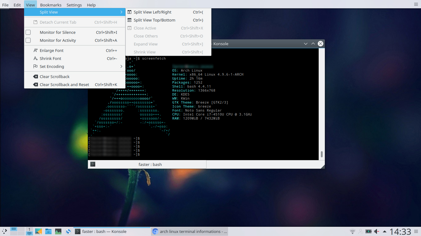Click the image viewer icon in the taskbar

point(58,231)
